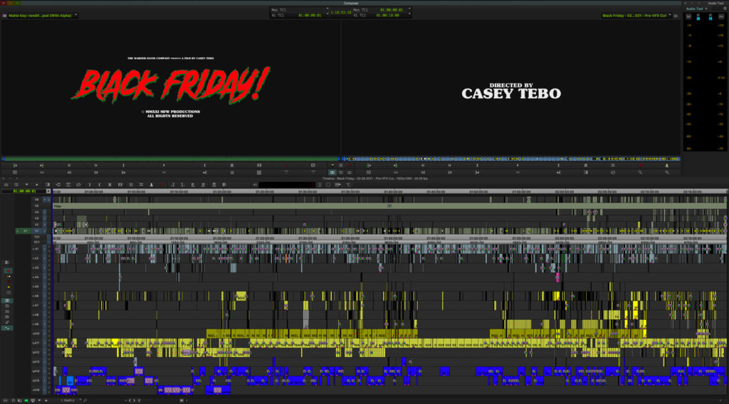Click down-triangle dropdown in timeline toolbar
Screen dimensions: 729x404
(x=26, y=185)
